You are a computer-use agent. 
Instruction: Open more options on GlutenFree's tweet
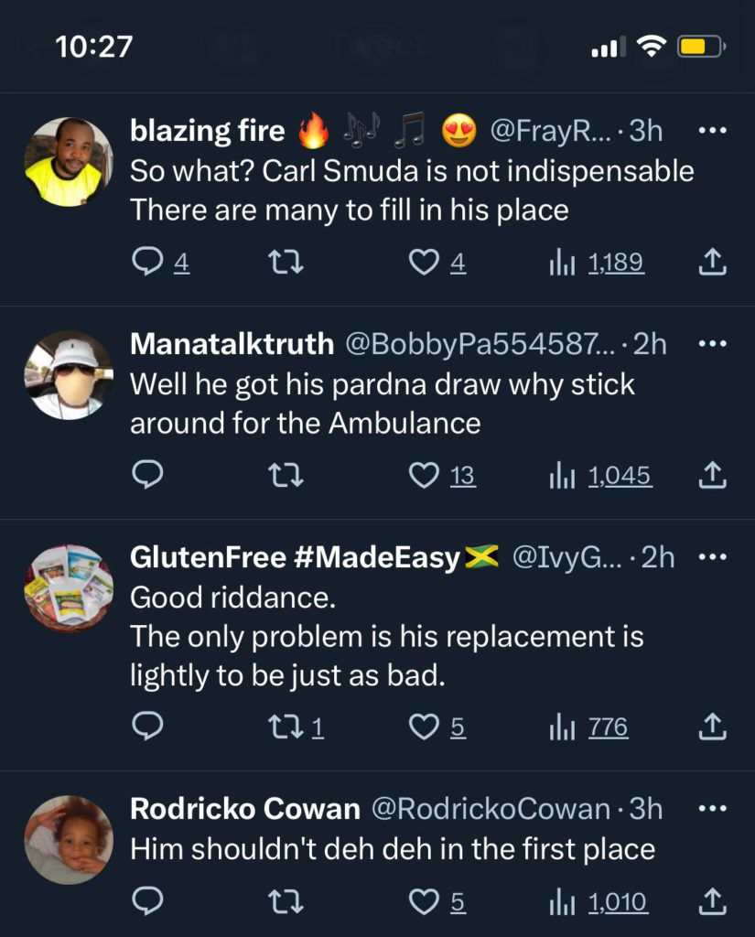pyautogui.click(x=713, y=557)
